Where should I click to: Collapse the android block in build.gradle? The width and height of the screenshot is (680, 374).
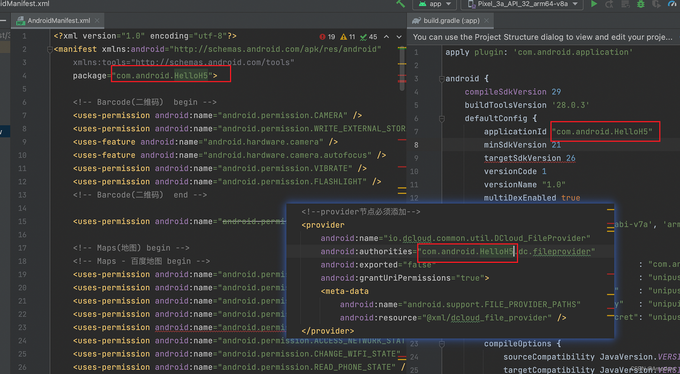(442, 79)
